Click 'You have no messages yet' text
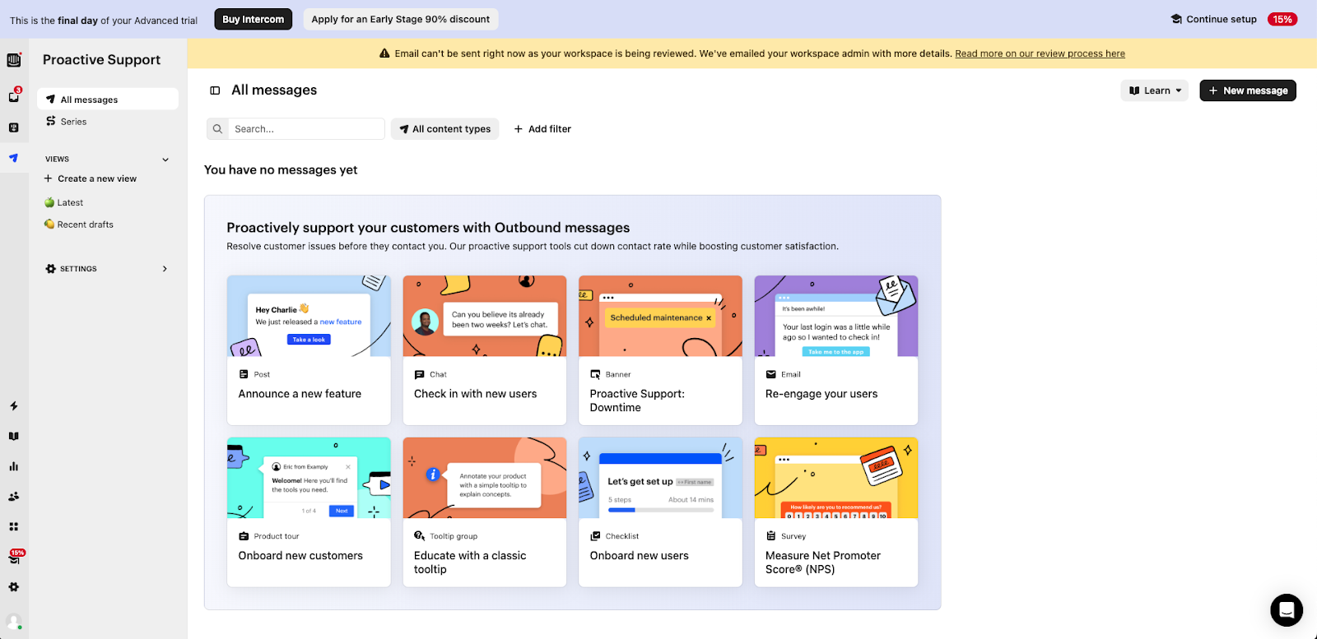This screenshot has height=639, width=1317. tap(281, 170)
